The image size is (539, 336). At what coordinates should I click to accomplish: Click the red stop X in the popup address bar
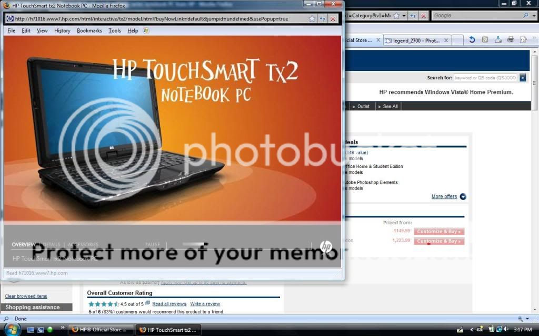tap(333, 19)
